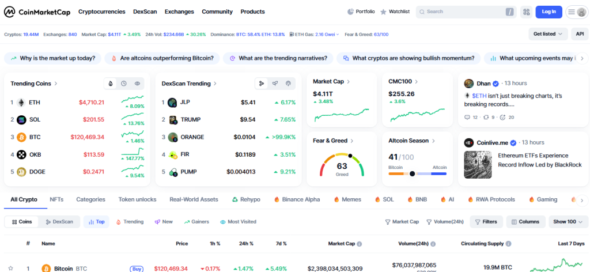Click the PUMP token icon

(173, 172)
